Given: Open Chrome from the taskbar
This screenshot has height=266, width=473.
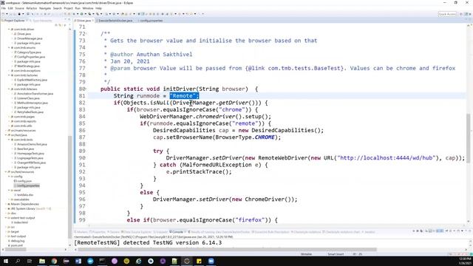Looking at the screenshot, I should point(54,261).
